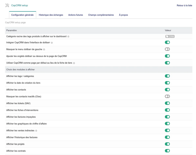Enable Masquer les contacts inactifs (Clos)
This screenshot has width=196, height=155.
[167, 96]
